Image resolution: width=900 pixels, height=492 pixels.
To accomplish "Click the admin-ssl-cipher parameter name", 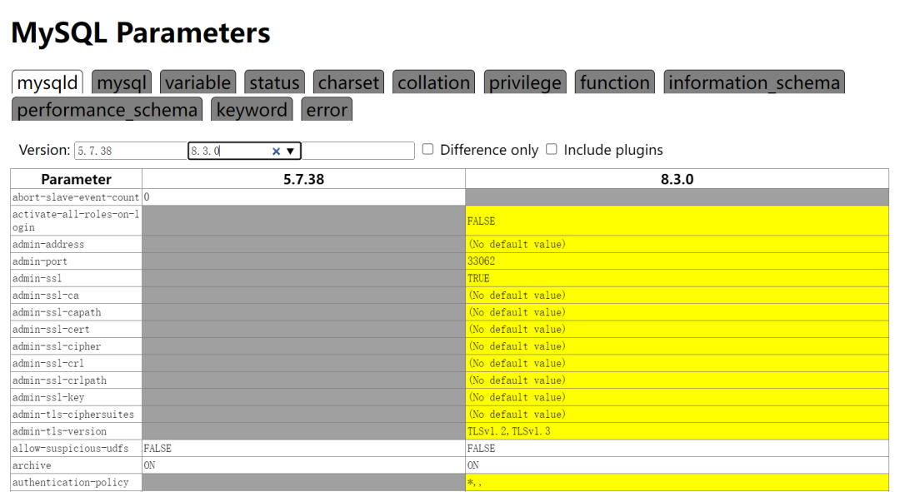I will 57,346.
